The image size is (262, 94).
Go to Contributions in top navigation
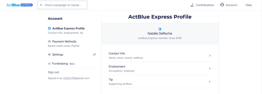(205, 5)
